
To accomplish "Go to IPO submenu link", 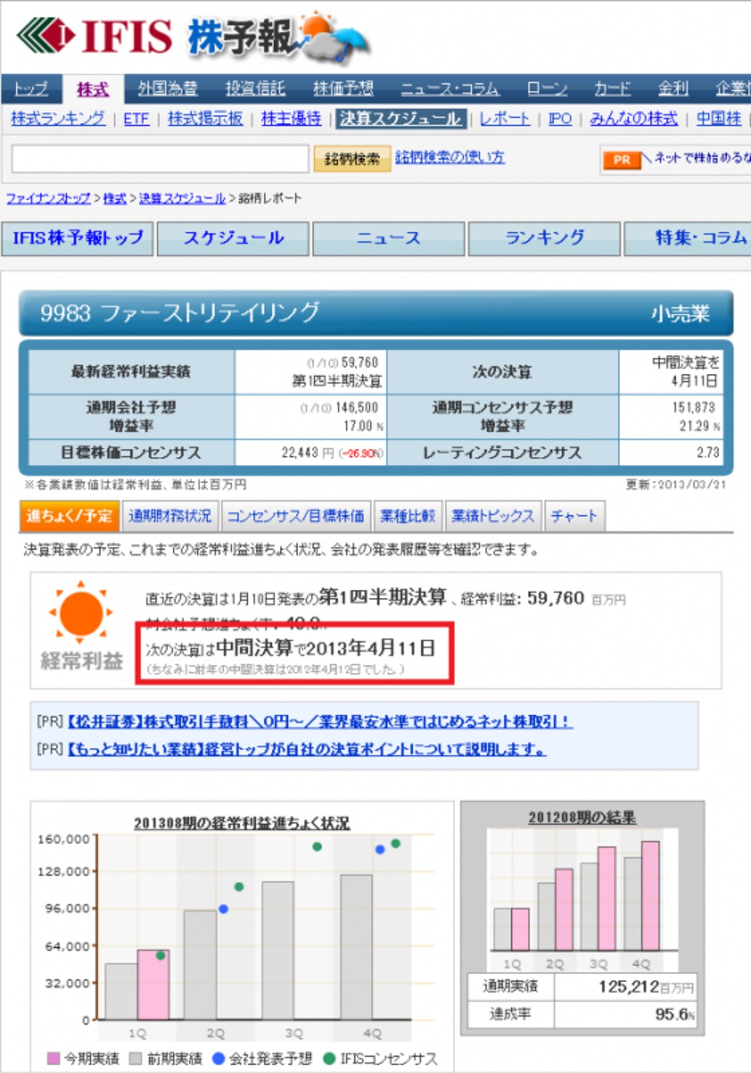I will pyautogui.click(x=560, y=118).
